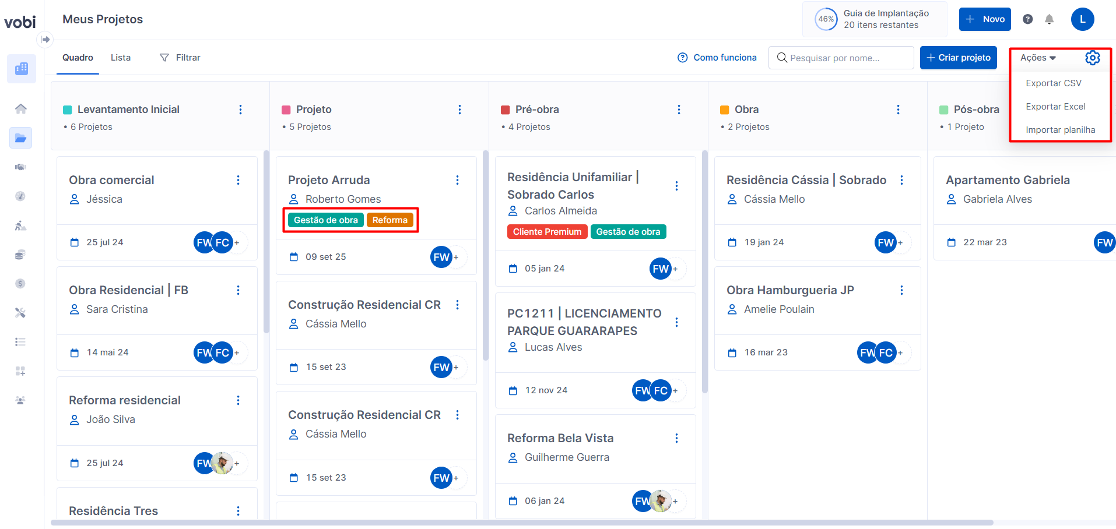Screen dimensions: 1116x529
Task: Open options menu on Projeto Arruda card
Action: point(457,180)
